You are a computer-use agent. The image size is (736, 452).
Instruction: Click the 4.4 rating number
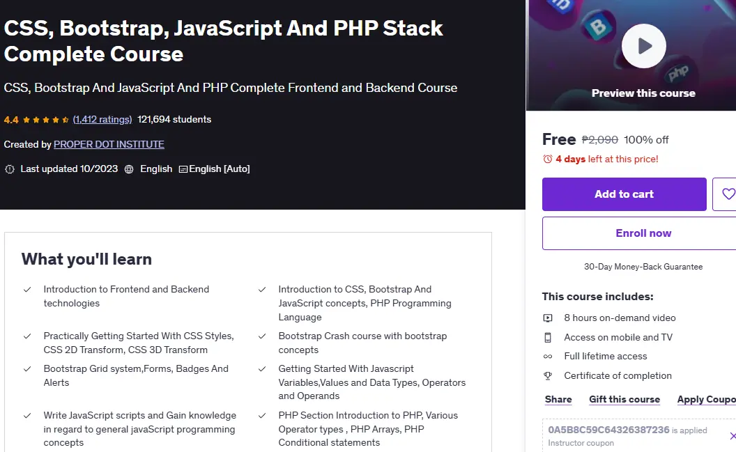pyautogui.click(x=11, y=120)
